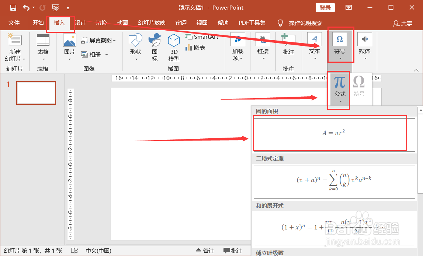The height and width of the screenshot is (256, 423).
Task: Switch to the 视图 tab
Action: [x=202, y=23]
